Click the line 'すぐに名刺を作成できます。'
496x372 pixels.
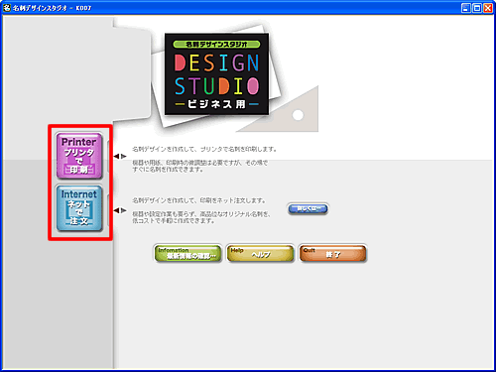(168, 170)
